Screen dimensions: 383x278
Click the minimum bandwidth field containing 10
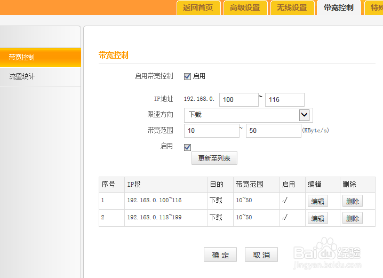212,131
